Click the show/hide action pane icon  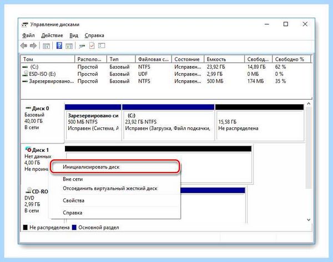point(69,46)
